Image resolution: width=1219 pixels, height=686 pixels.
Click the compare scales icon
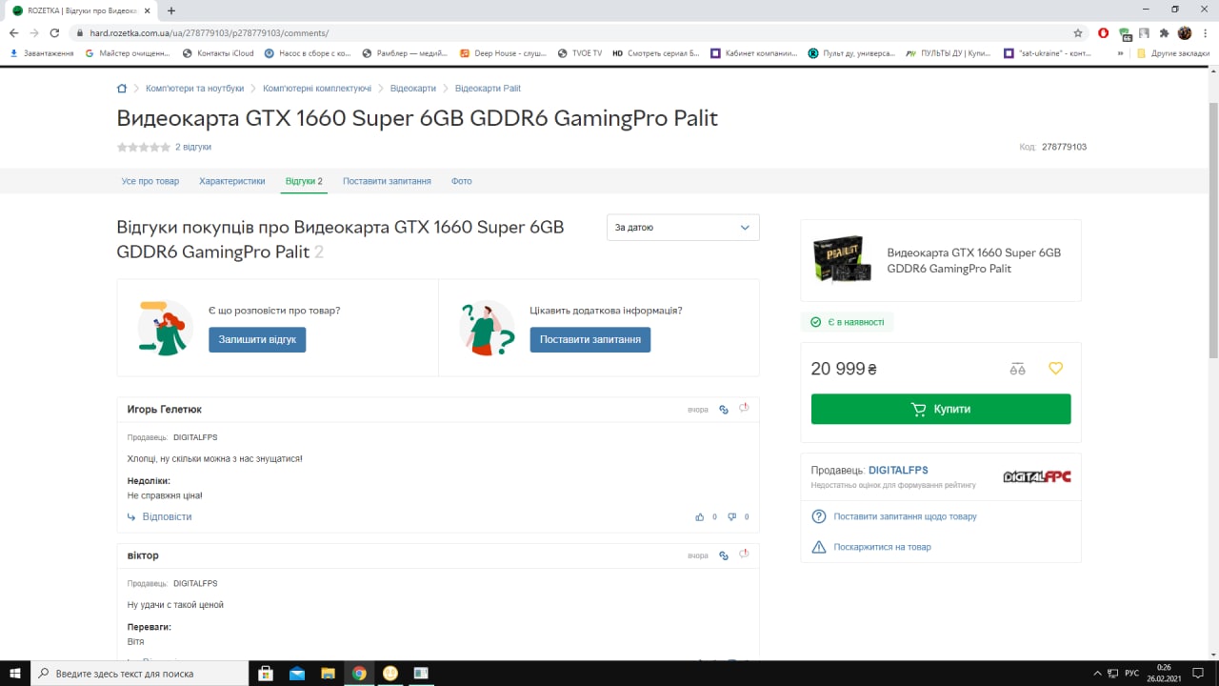pos(1017,369)
